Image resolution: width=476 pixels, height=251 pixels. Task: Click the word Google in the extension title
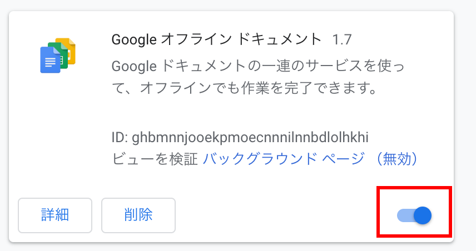pos(134,40)
